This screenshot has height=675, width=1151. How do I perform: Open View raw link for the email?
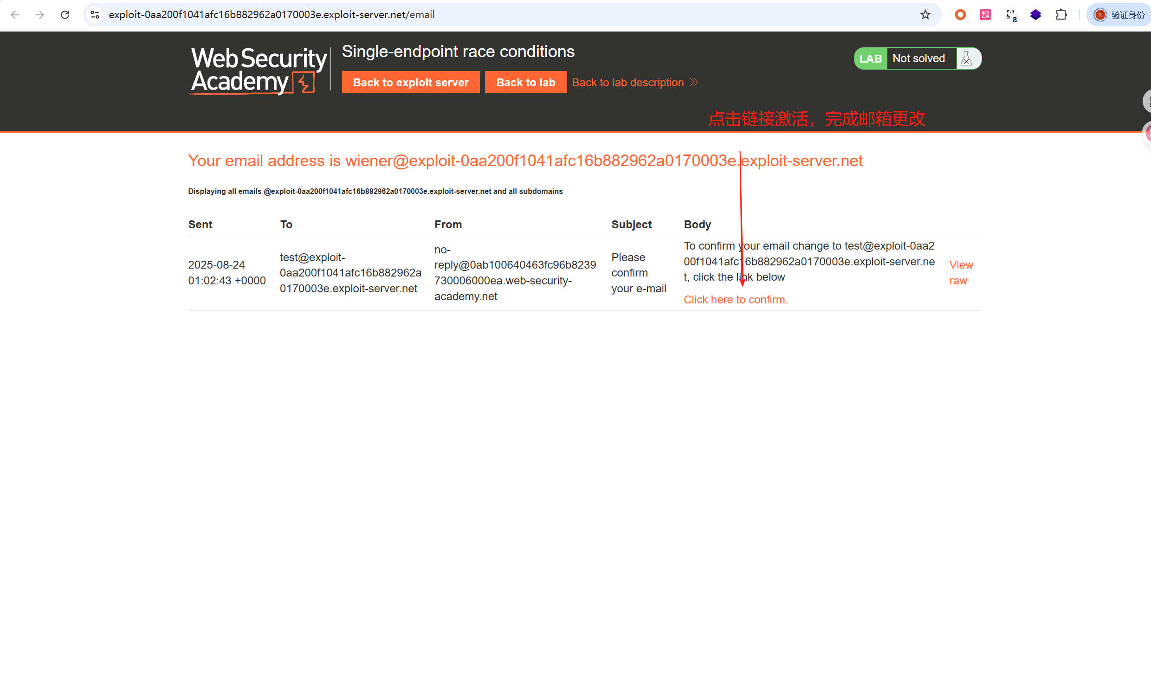tap(960, 273)
